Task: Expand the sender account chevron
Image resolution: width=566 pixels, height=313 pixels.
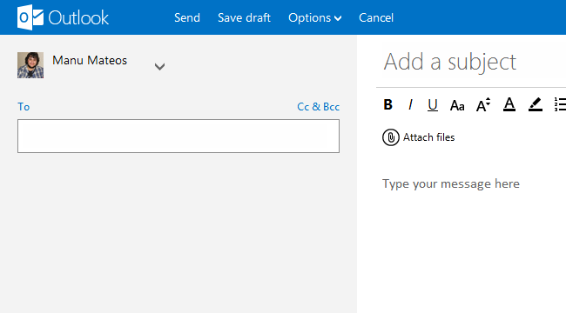Action: [x=159, y=66]
